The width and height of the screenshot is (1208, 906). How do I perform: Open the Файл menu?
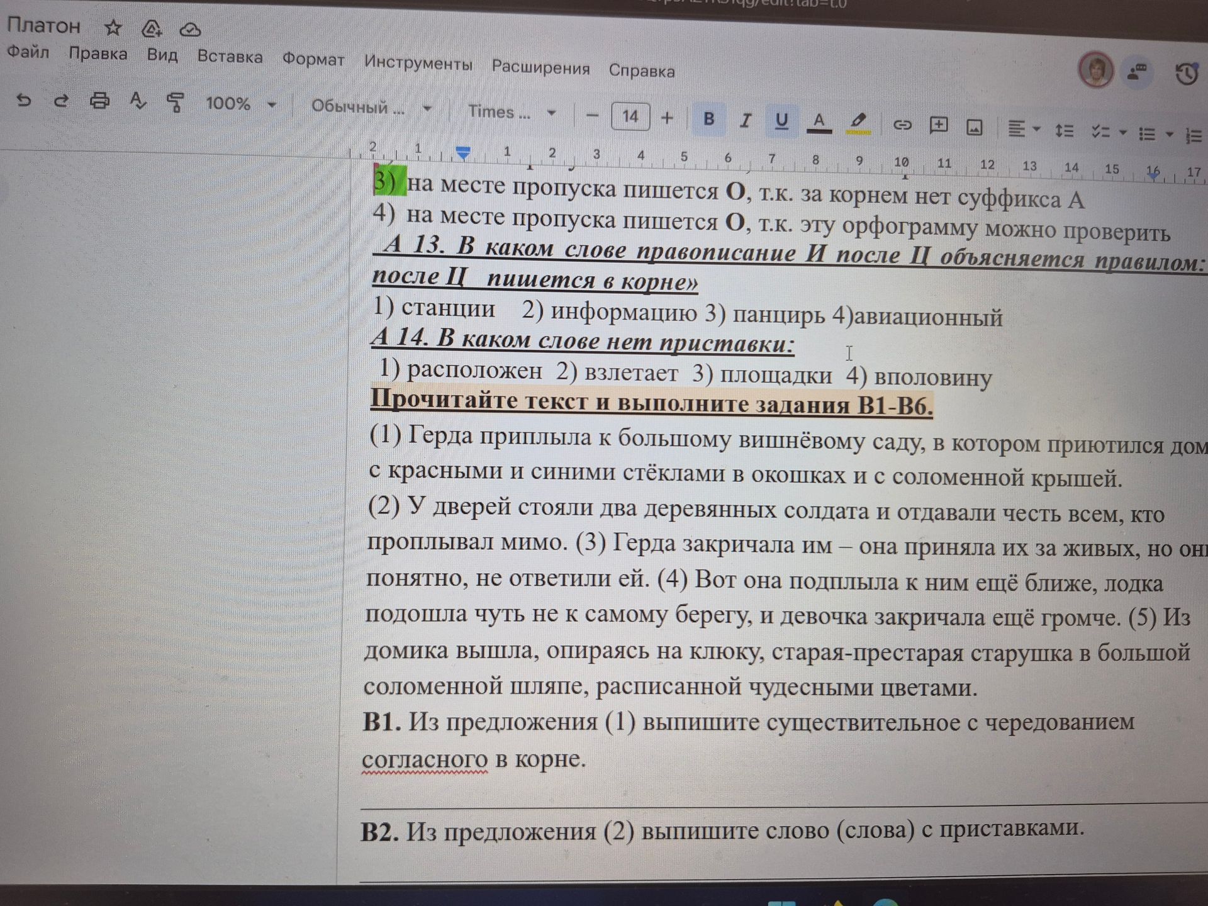(28, 52)
